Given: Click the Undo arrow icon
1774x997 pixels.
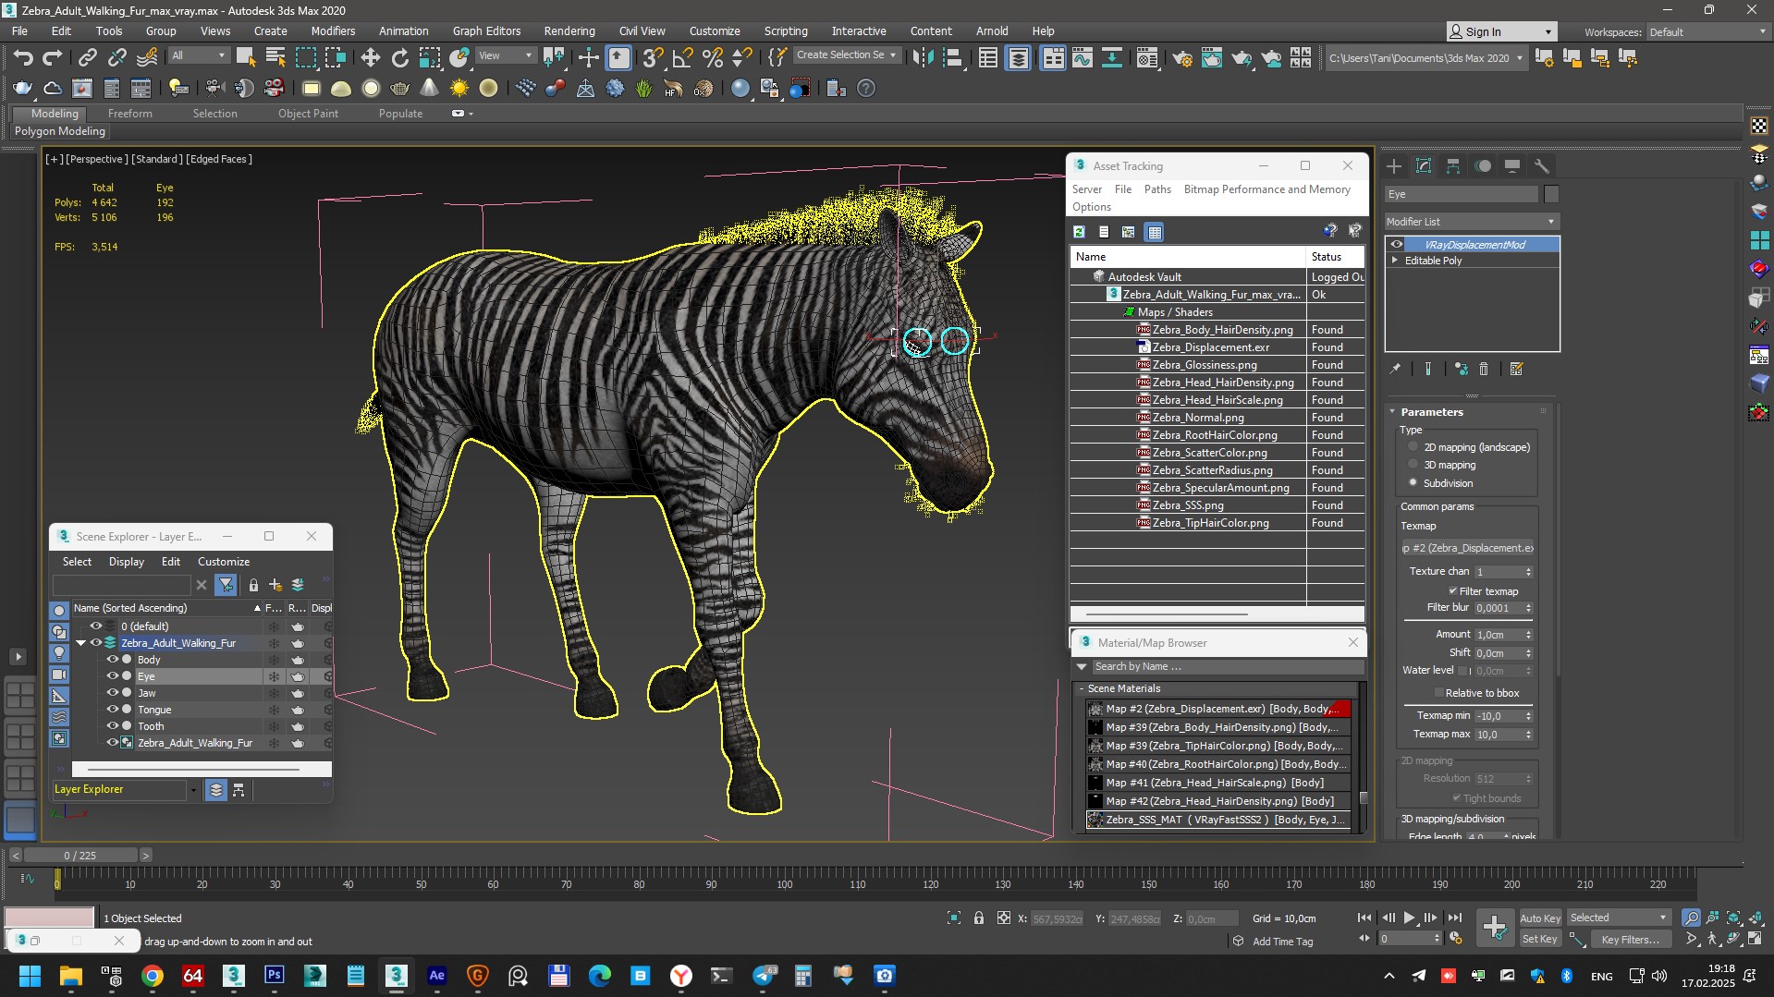Looking at the screenshot, I should 23,58.
